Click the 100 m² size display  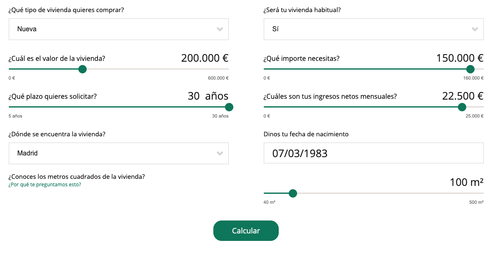tap(466, 182)
